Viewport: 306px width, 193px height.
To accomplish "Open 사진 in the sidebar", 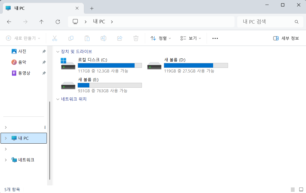I will 22,51.
